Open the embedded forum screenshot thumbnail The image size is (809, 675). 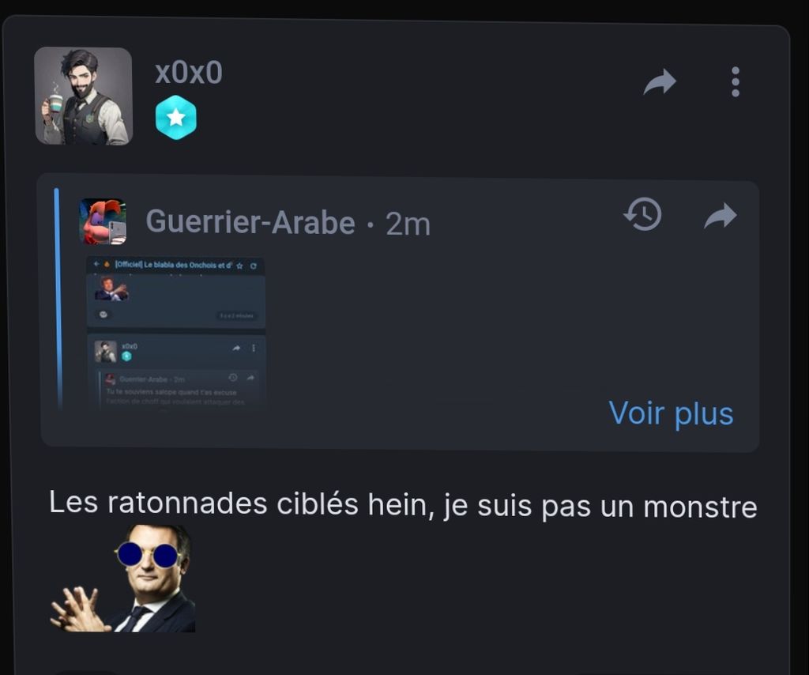tap(175, 334)
